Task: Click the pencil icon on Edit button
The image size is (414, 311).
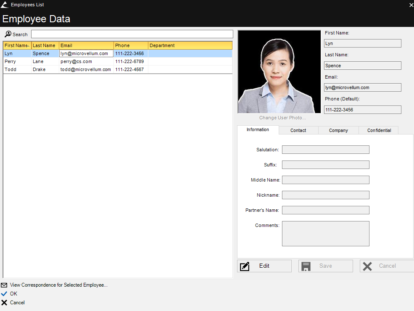Action: (245, 266)
